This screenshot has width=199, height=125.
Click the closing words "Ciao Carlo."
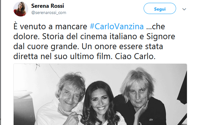pyautogui.click(x=135, y=56)
